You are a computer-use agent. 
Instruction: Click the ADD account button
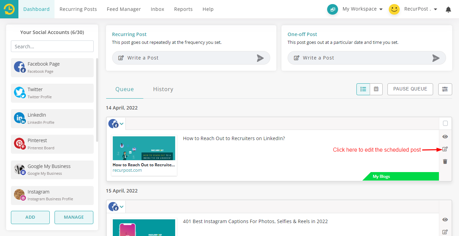pyautogui.click(x=30, y=217)
